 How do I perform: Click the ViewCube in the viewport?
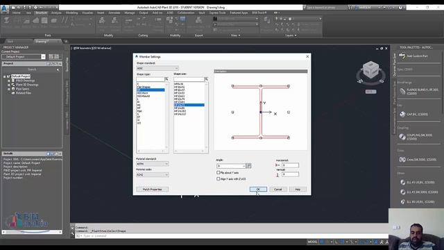pyautogui.click(x=370, y=71)
